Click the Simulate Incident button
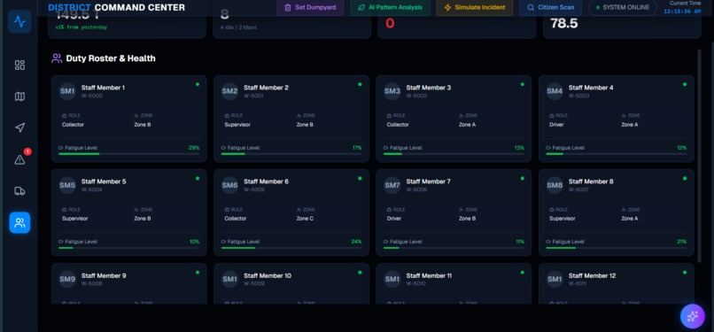Viewport: 714px width, 332px height. (475, 8)
